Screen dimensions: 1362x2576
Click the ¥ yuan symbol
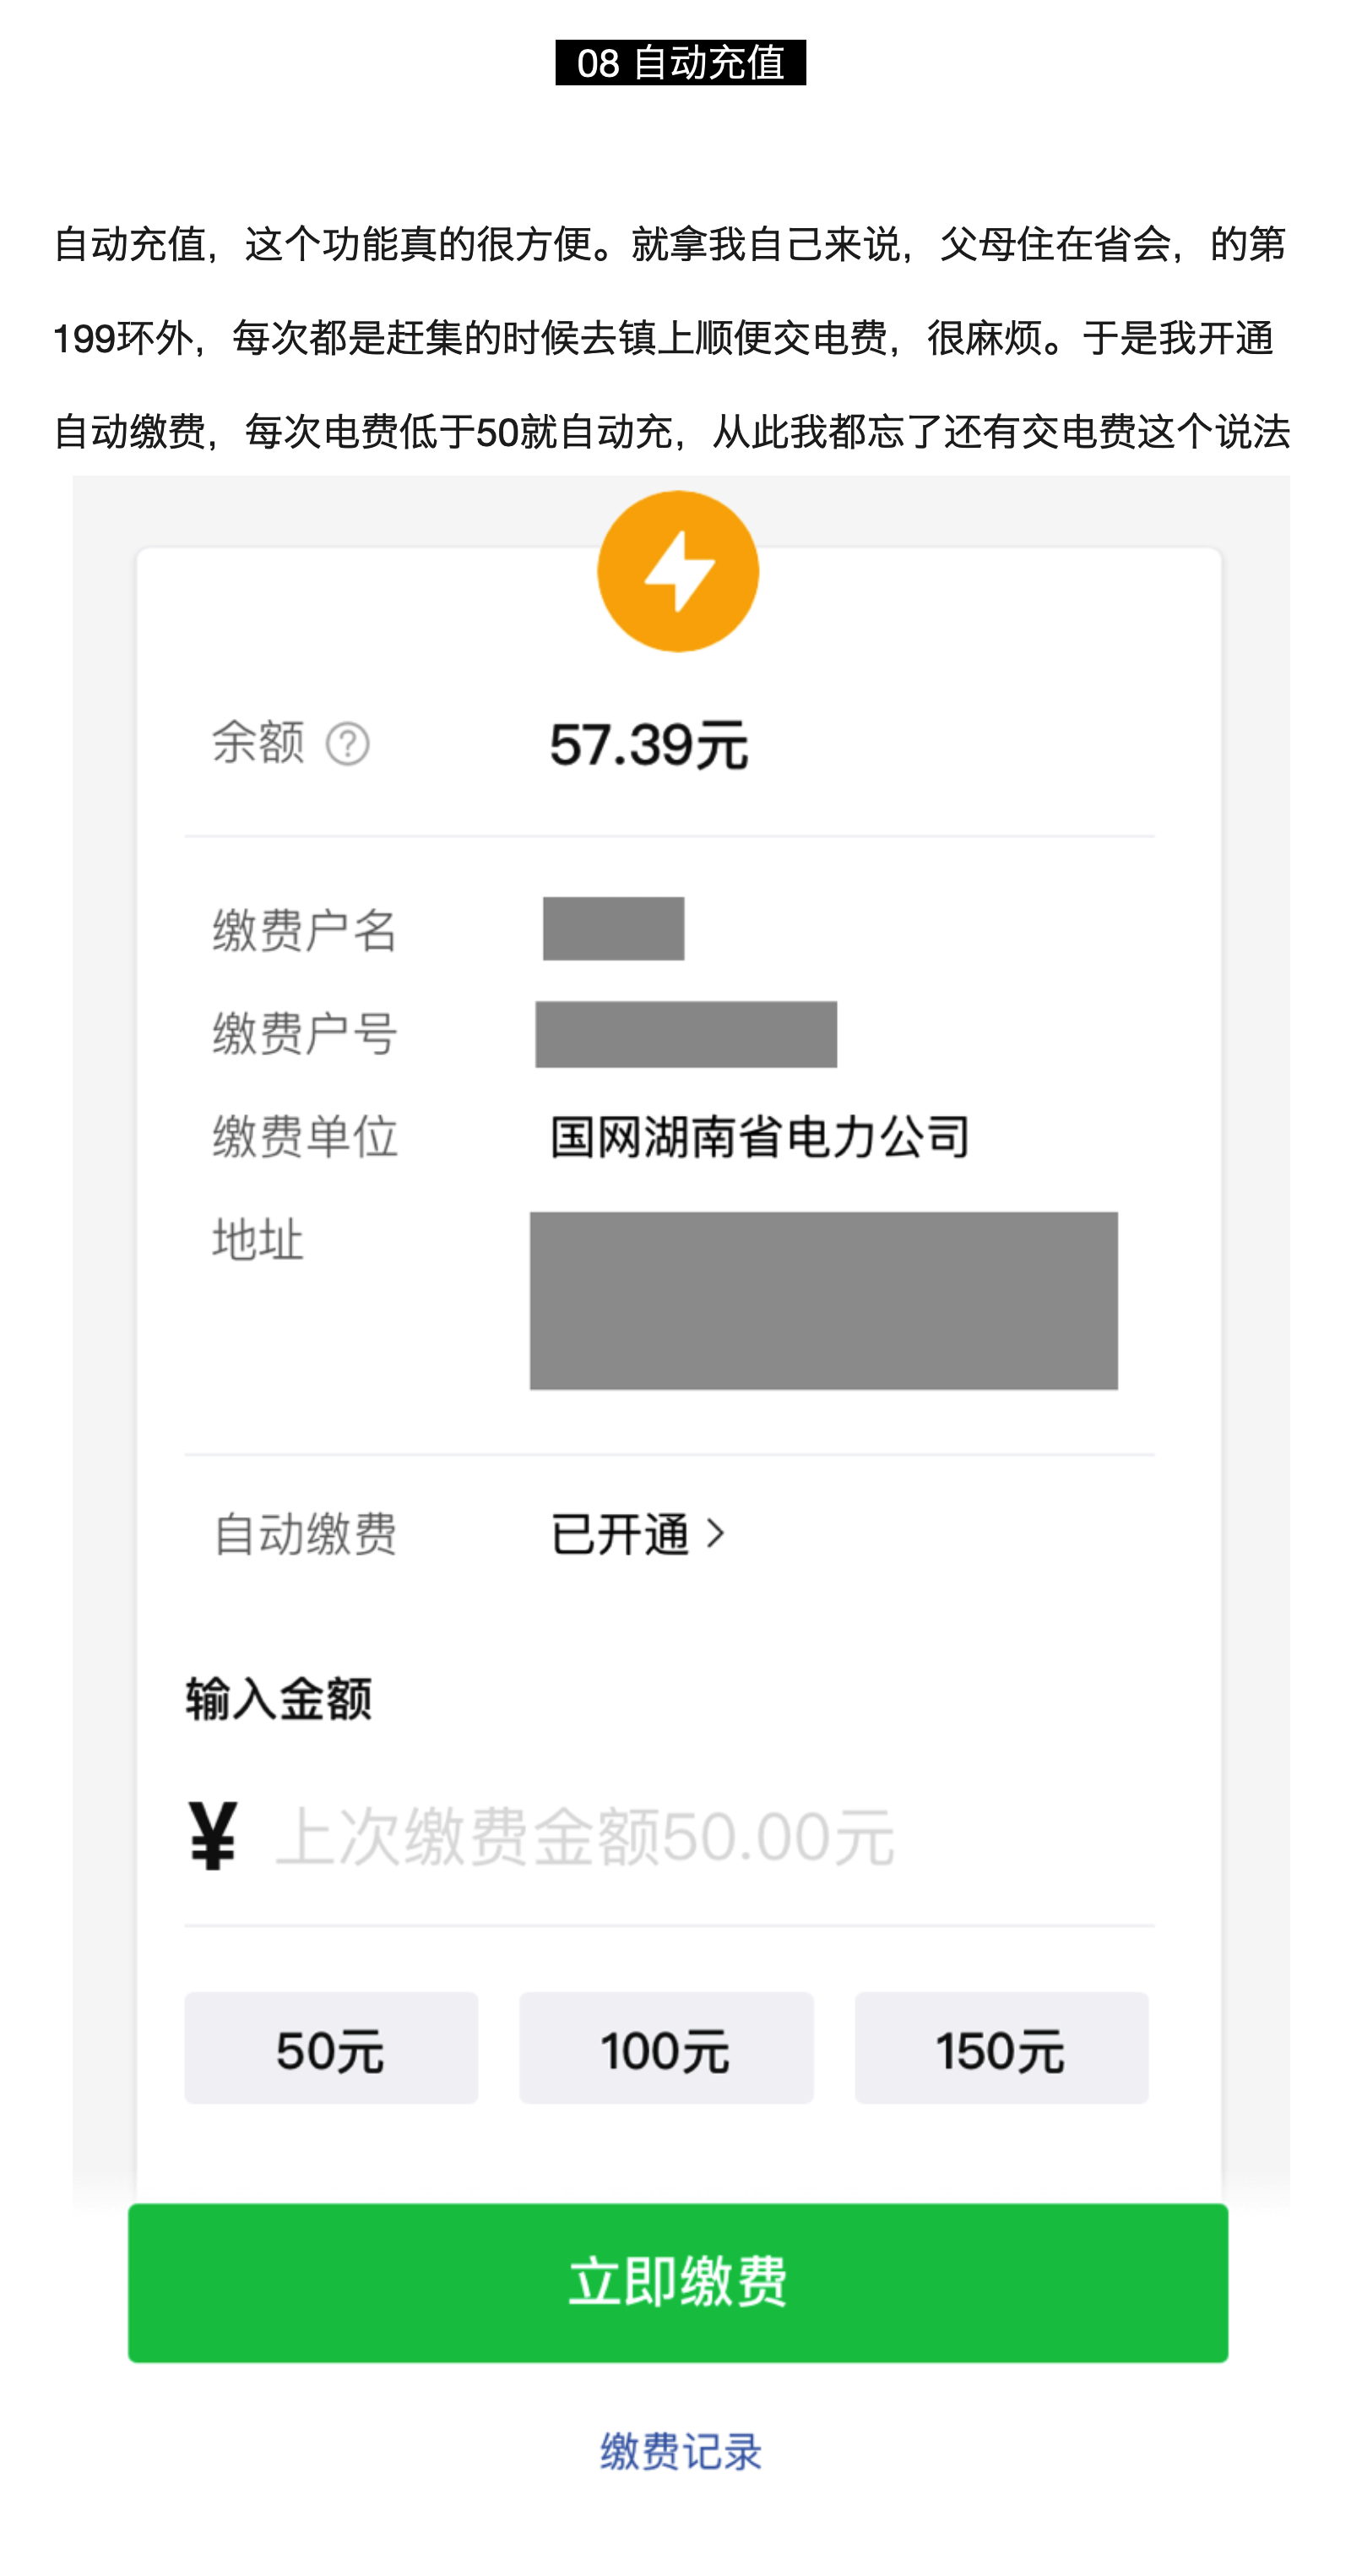(213, 1836)
